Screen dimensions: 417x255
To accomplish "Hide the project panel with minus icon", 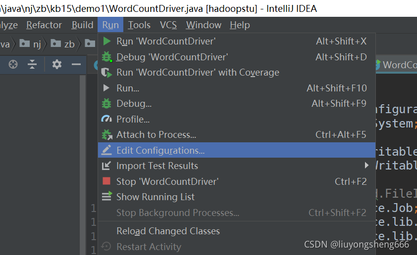I will pos(76,64).
